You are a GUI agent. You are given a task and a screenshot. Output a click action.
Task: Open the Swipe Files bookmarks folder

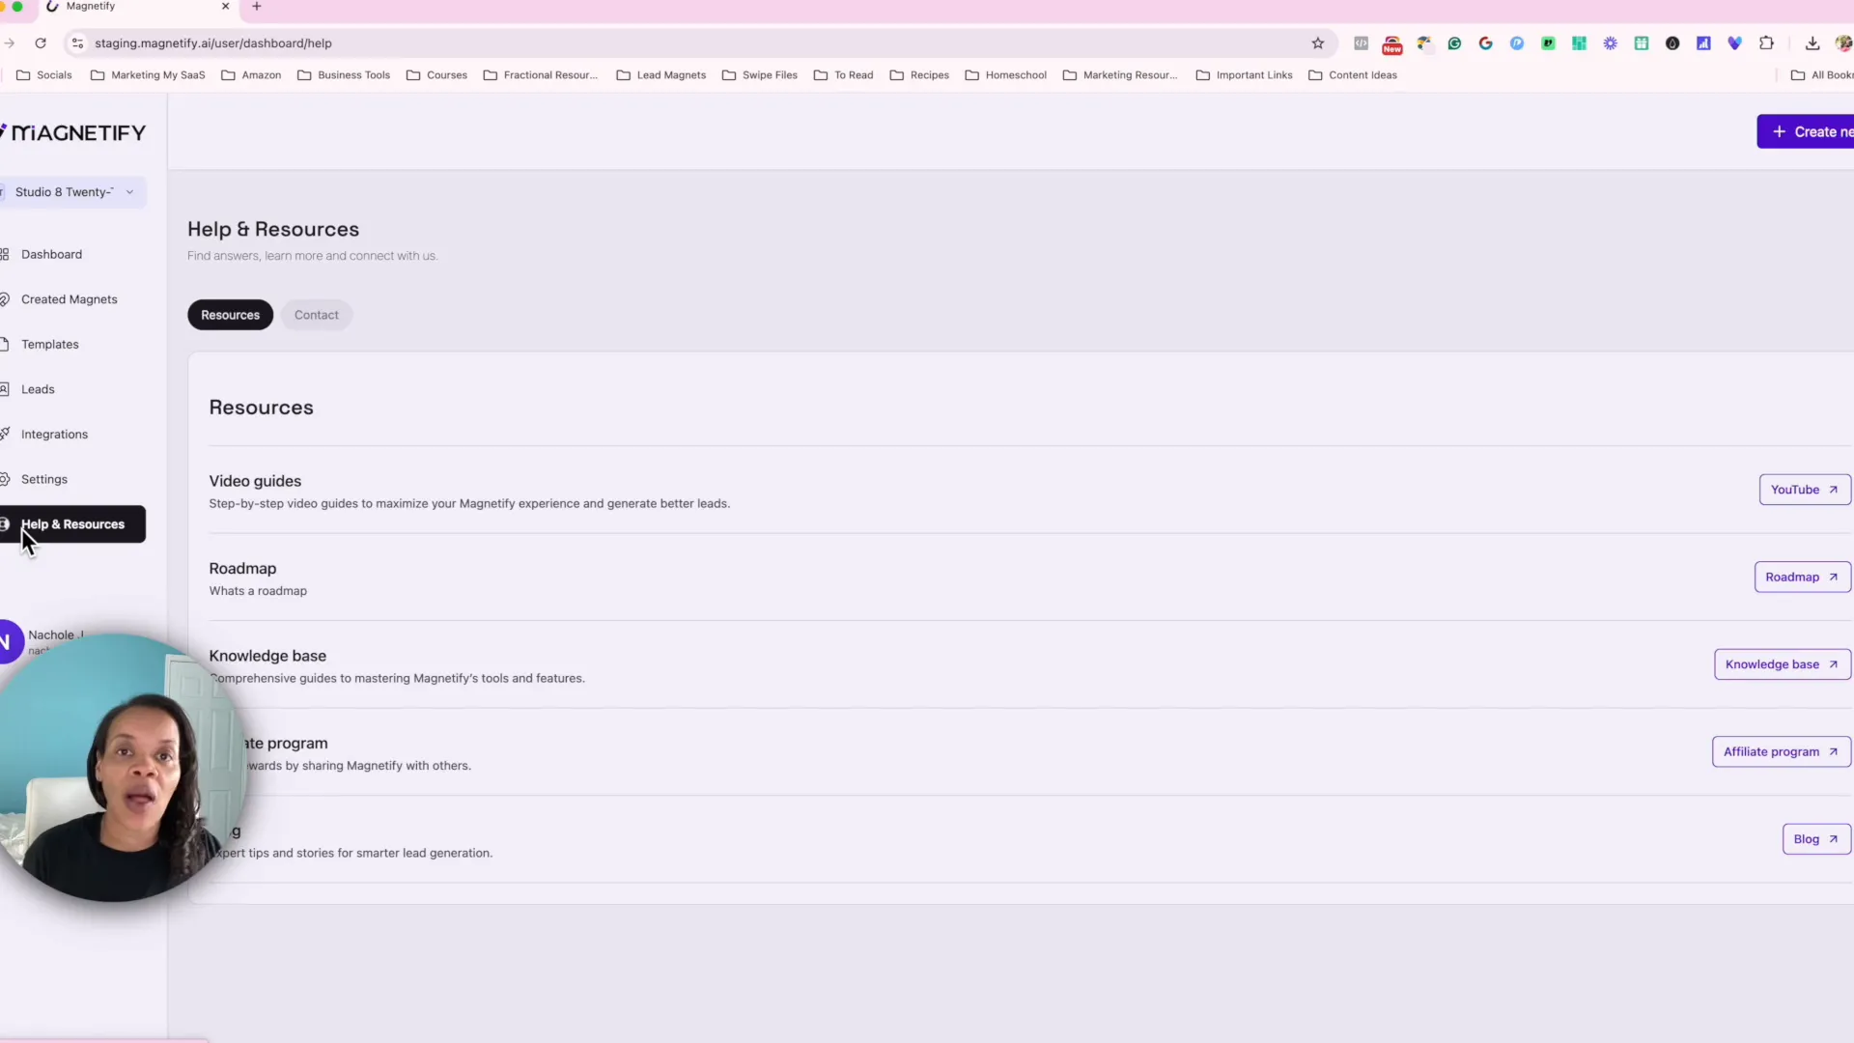click(760, 75)
